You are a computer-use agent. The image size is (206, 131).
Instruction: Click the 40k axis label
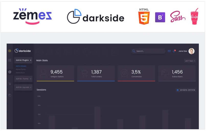[x=39, y=124]
